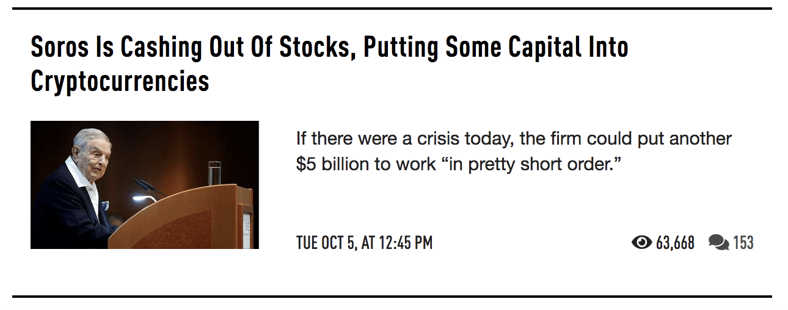
Task: Click the speaker's dark jacket in the photo
Action: pos(67,207)
